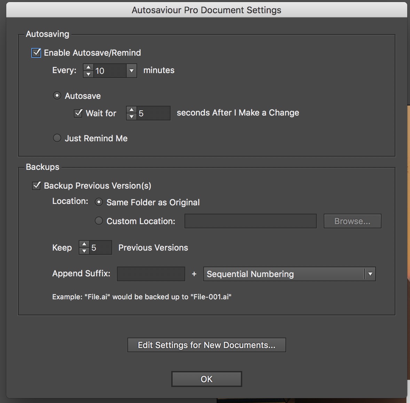Disable Backup Previous Version(s)

click(36, 185)
